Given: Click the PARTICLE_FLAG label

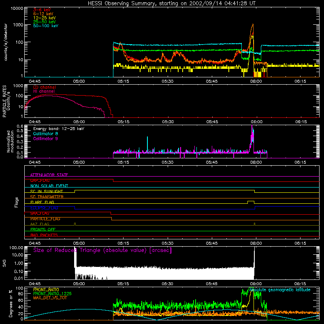Looking at the screenshot, I should tap(45, 219).
